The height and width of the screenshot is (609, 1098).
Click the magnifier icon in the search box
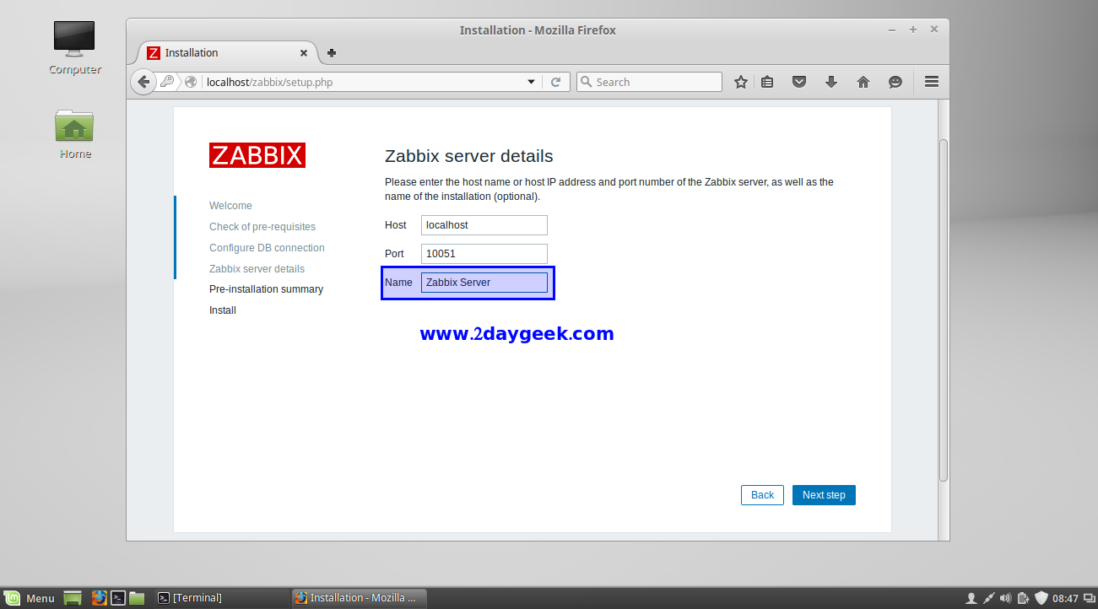coord(587,82)
